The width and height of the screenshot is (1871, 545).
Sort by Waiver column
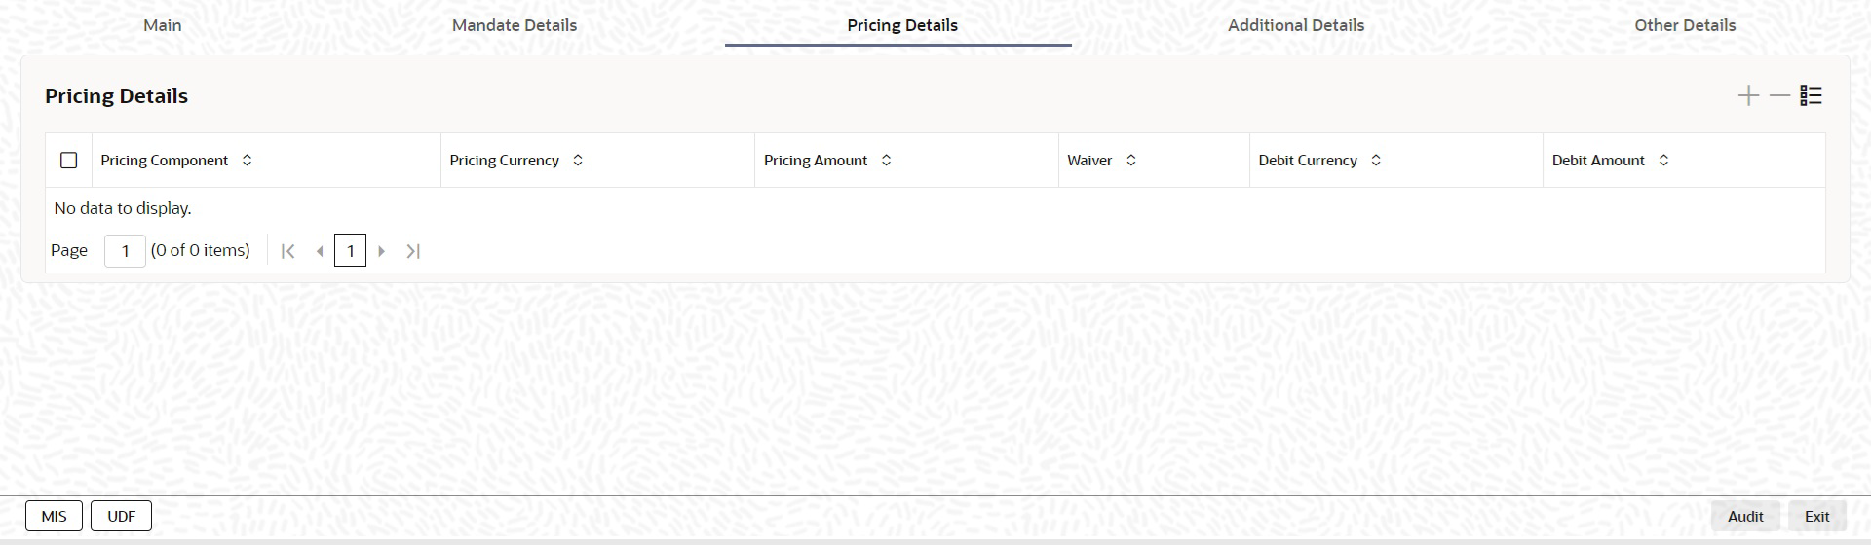coord(1131,161)
